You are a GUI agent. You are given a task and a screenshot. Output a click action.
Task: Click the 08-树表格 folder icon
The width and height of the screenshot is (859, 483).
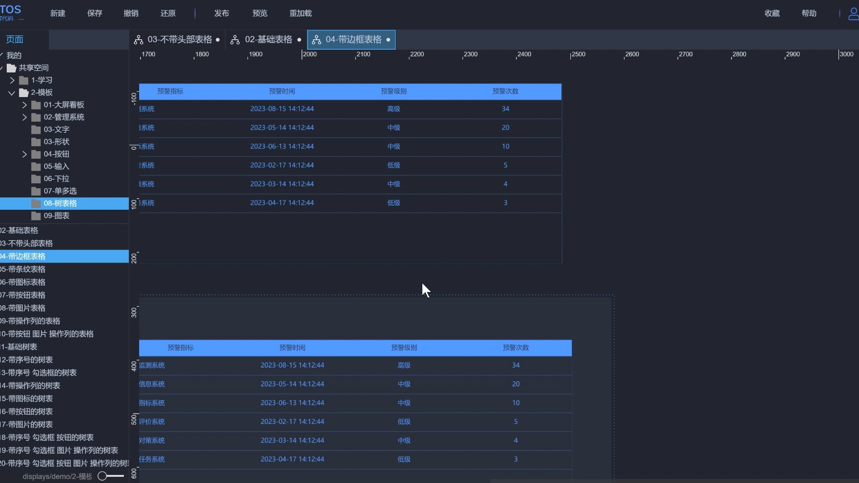click(36, 203)
